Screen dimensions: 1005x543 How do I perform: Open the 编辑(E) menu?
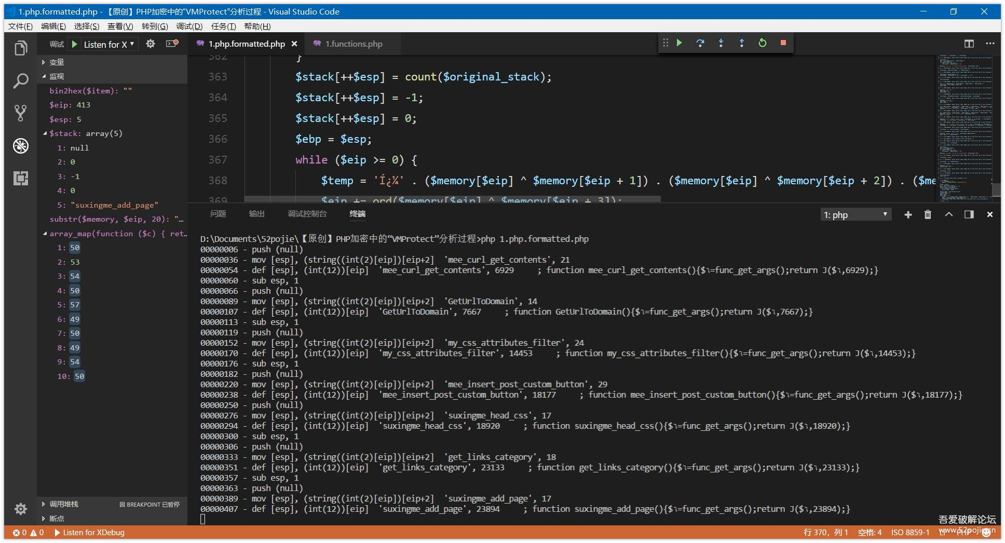(x=53, y=26)
